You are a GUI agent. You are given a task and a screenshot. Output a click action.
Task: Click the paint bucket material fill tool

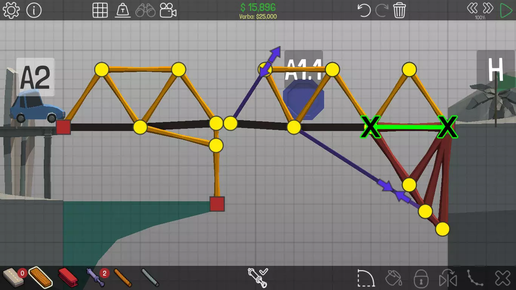tap(394, 279)
